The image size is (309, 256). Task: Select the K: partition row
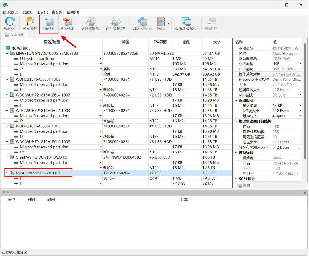click(x=116, y=121)
